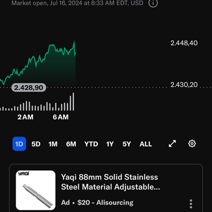Tap the 6 AM time axis label
The image size is (212, 212).
[61, 117]
